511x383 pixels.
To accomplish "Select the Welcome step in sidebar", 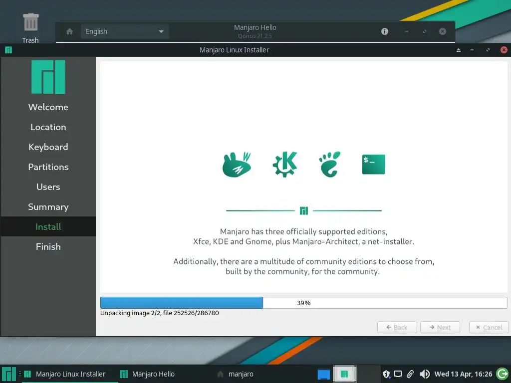I will point(48,107).
